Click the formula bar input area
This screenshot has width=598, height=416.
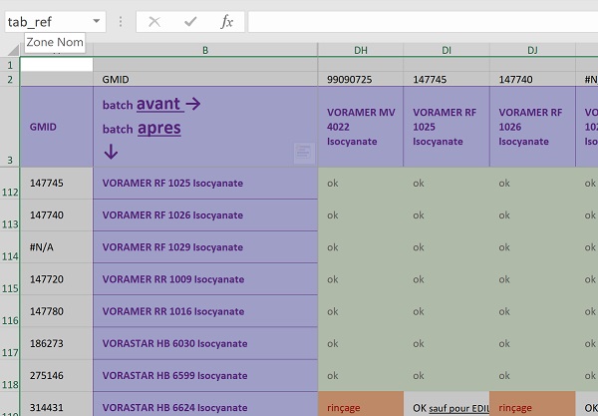click(x=423, y=22)
